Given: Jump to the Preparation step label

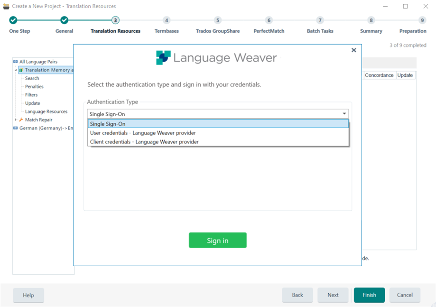Looking at the screenshot, I should point(413,31).
